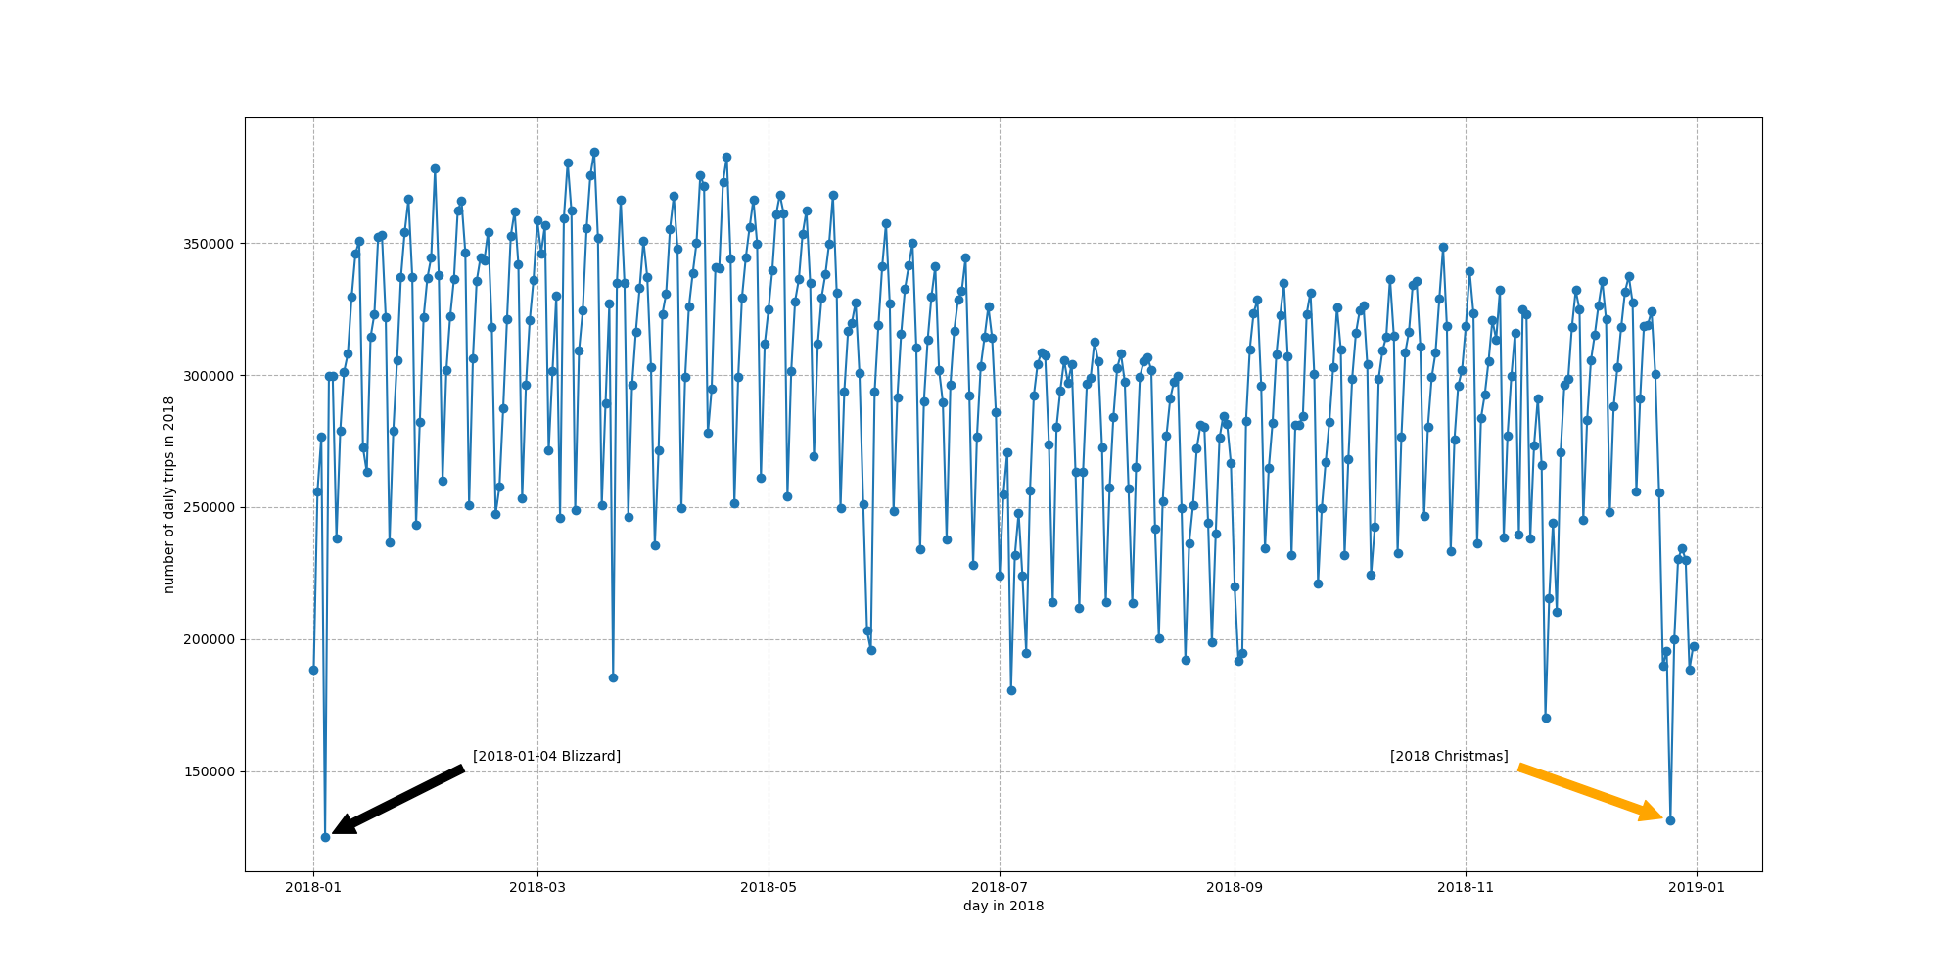1958x979 pixels.
Task: Click the first data point on 2018-01-01
Action: pyautogui.click(x=313, y=670)
